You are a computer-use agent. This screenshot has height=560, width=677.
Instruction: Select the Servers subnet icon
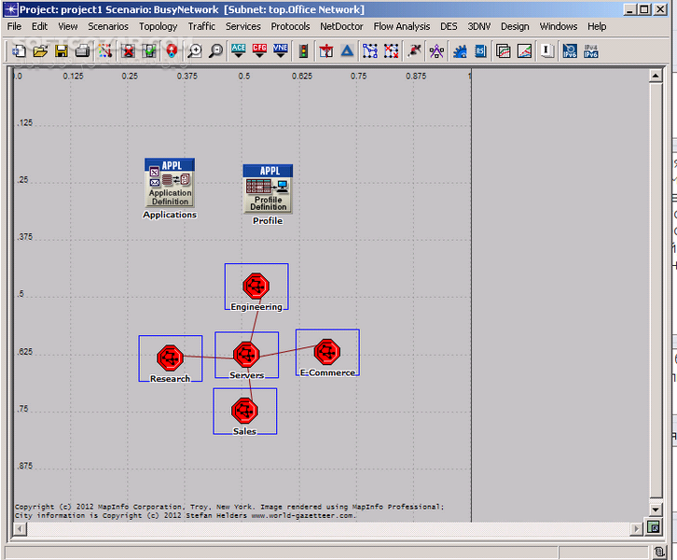tap(246, 355)
